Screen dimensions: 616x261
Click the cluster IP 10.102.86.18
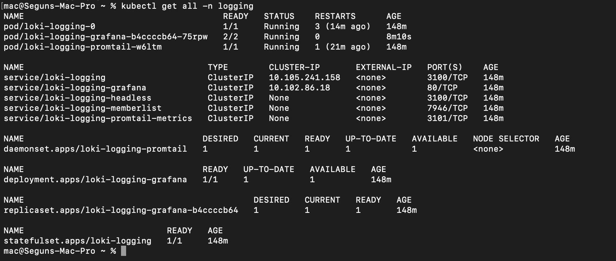coord(299,88)
